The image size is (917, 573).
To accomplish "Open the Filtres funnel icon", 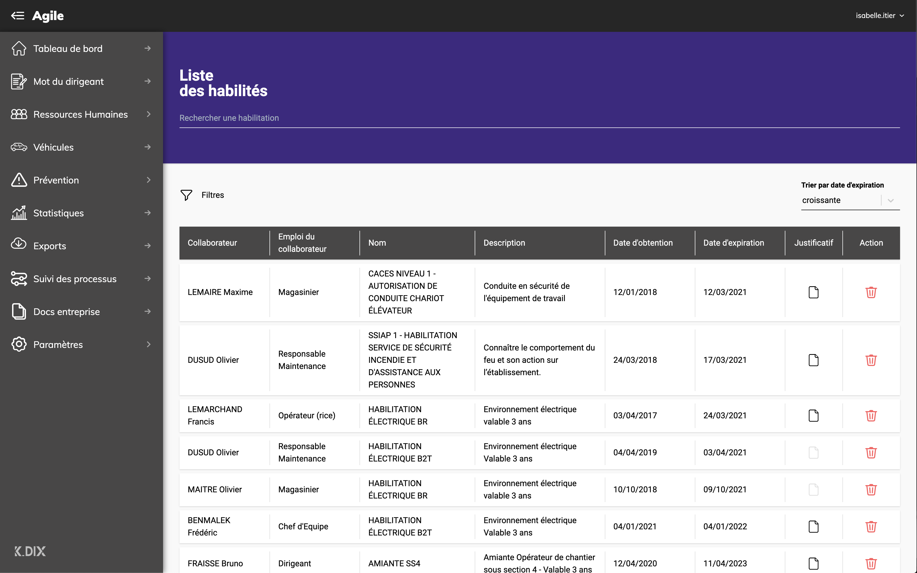I will click(x=186, y=195).
